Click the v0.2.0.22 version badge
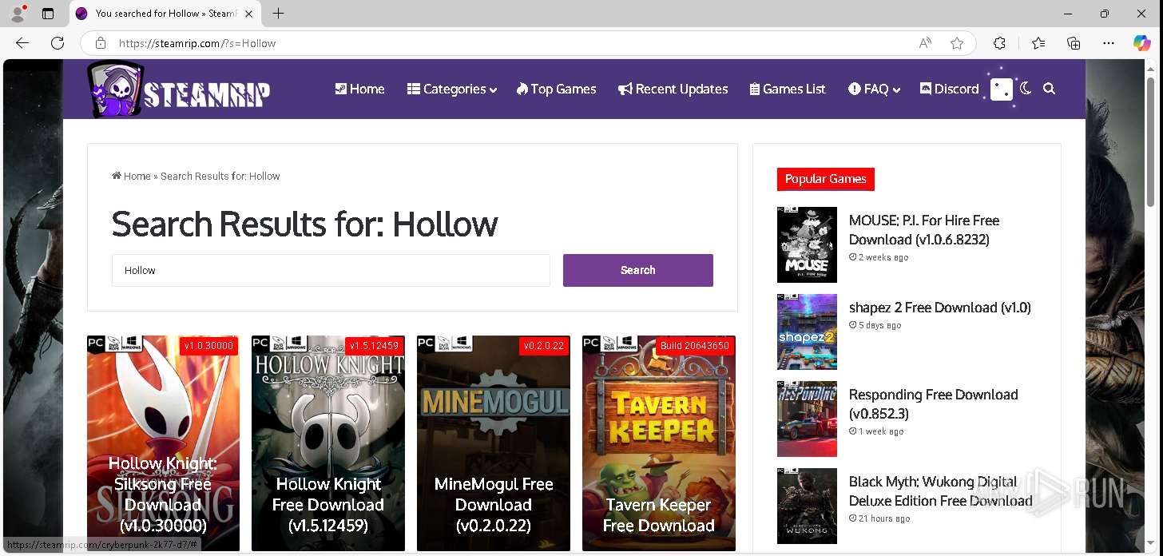 [x=544, y=346]
